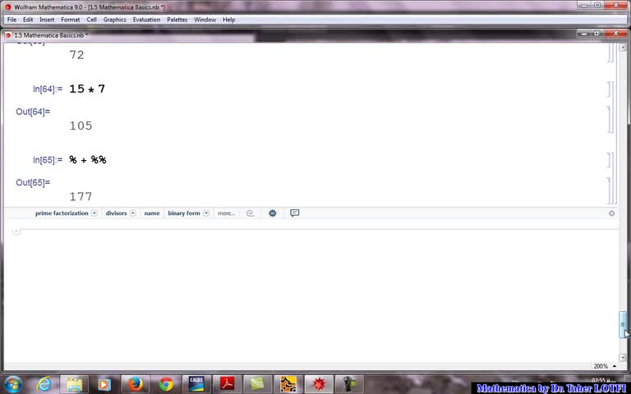Open the 200% magnification dropdown
Screen dimensions: 631x394
606,366
